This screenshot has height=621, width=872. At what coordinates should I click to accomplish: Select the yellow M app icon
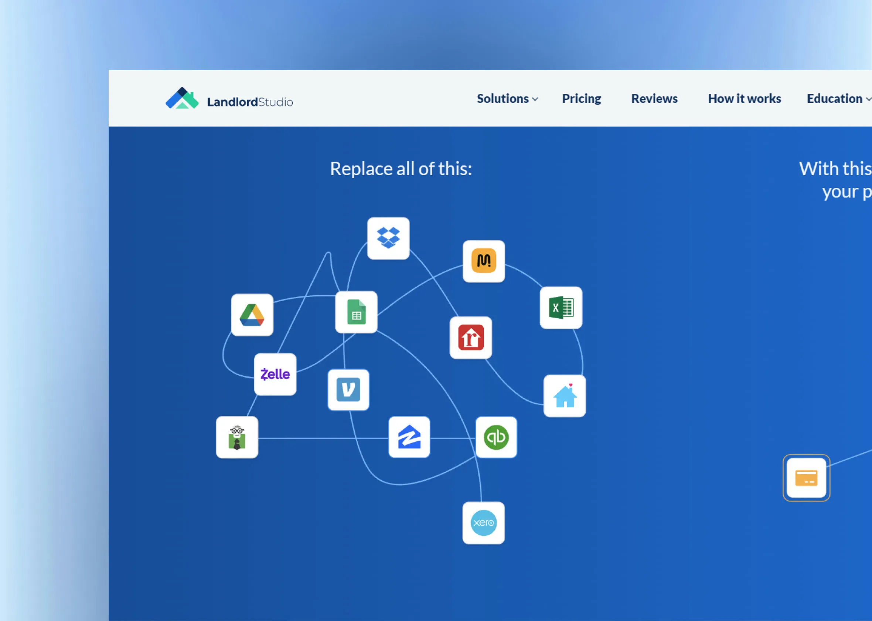coord(484,261)
